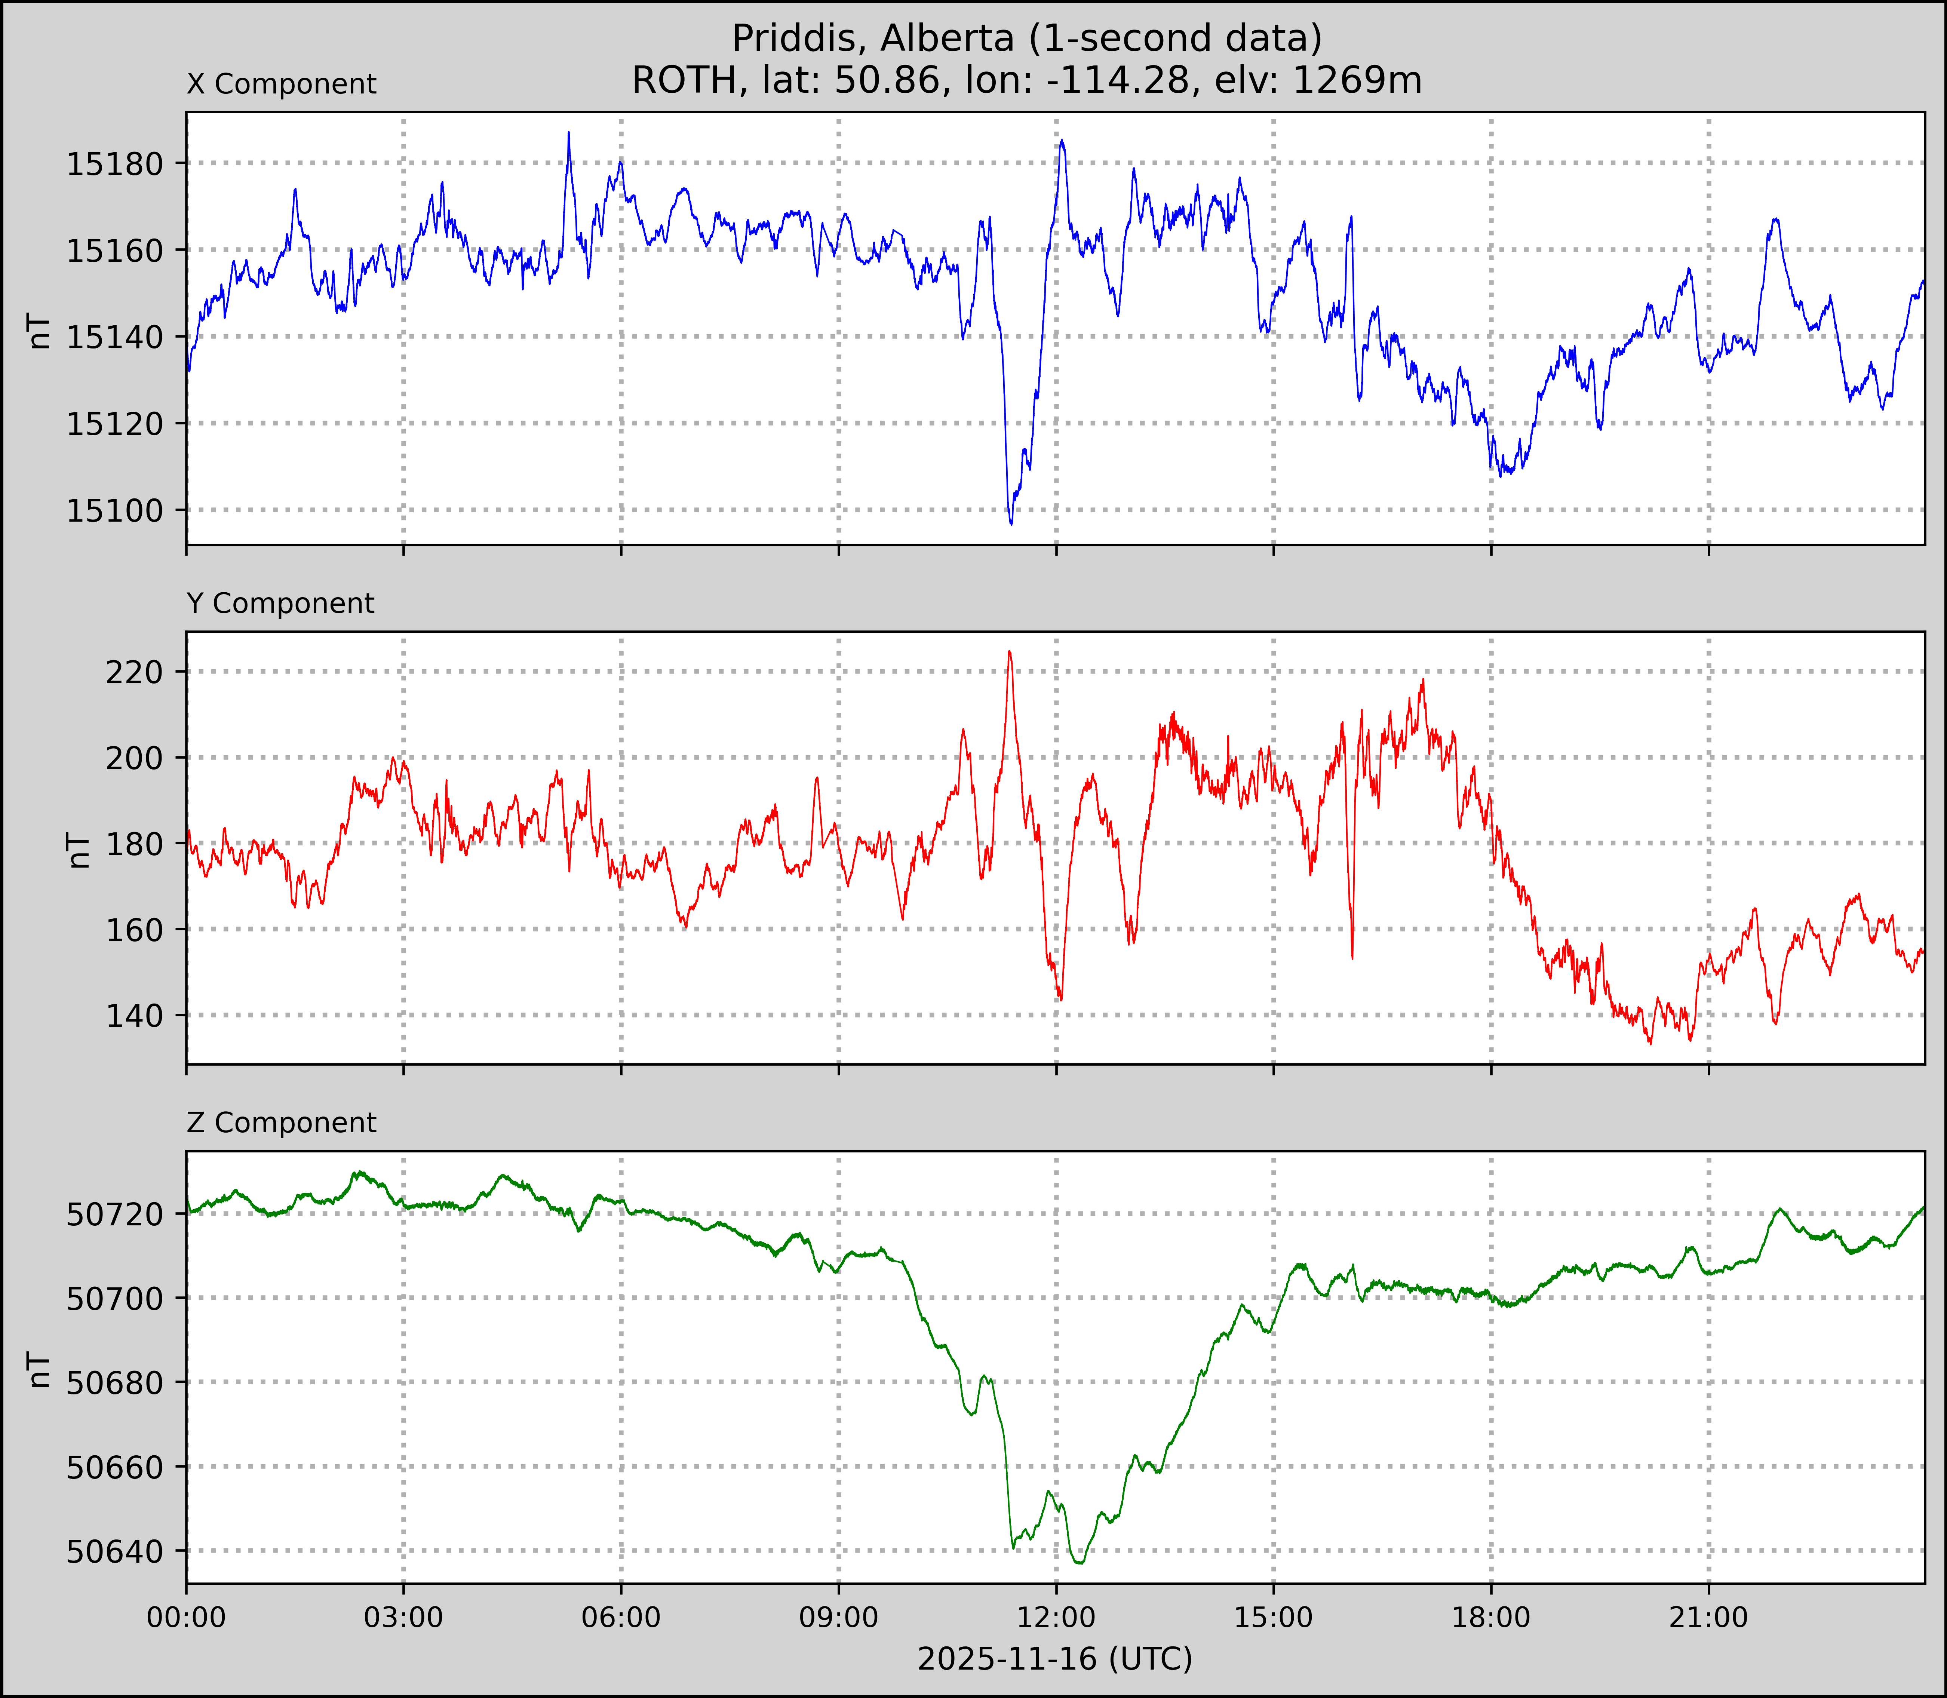Click the 18:00 time tick label
This screenshot has height=1698, width=1947.
tap(1490, 1616)
